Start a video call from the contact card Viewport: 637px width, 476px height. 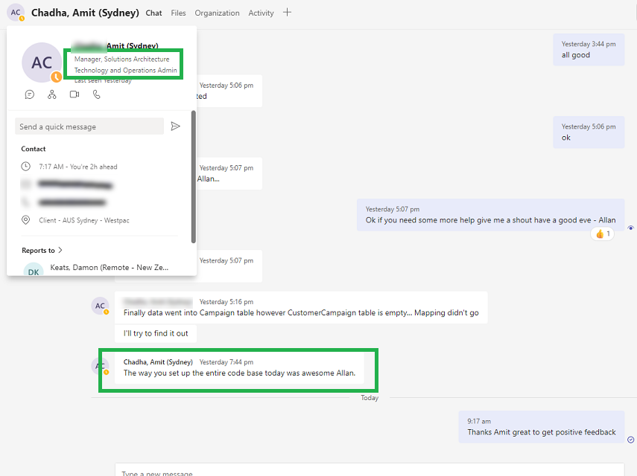75,94
